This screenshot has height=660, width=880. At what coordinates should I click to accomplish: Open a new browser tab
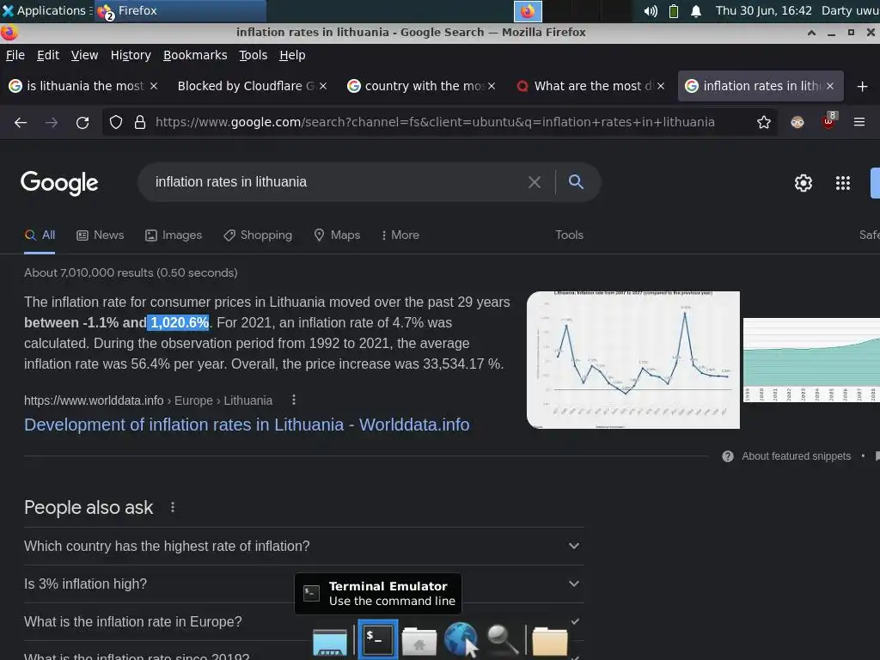pos(863,87)
